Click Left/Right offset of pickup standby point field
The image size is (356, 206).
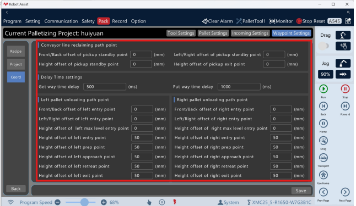coord(274,54)
